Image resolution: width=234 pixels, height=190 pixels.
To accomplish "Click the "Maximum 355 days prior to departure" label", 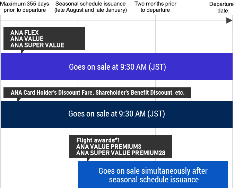I will (25, 7).
